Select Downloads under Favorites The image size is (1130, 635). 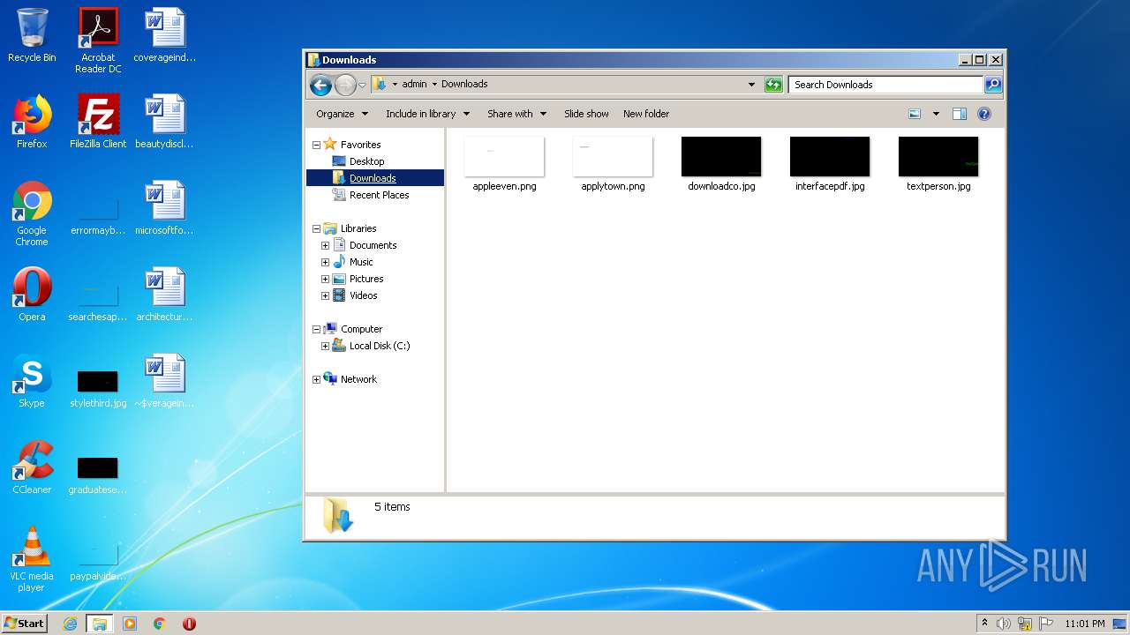pyautogui.click(x=374, y=178)
